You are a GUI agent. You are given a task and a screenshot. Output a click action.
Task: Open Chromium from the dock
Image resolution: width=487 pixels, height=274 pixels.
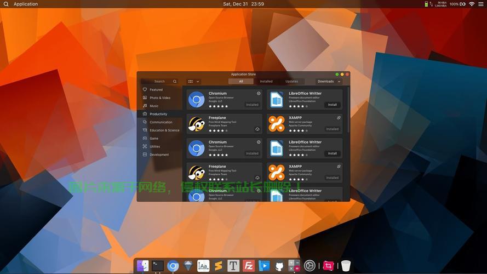coord(173,266)
